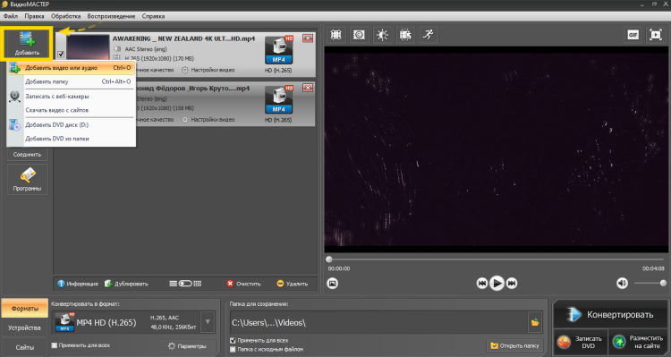Screen dimensions: 671x357
Task: Click the Добавить add video button
Action: 27,44
